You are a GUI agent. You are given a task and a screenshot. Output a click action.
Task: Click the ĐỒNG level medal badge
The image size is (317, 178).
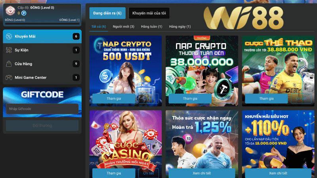pyautogui.click(x=10, y=11)
